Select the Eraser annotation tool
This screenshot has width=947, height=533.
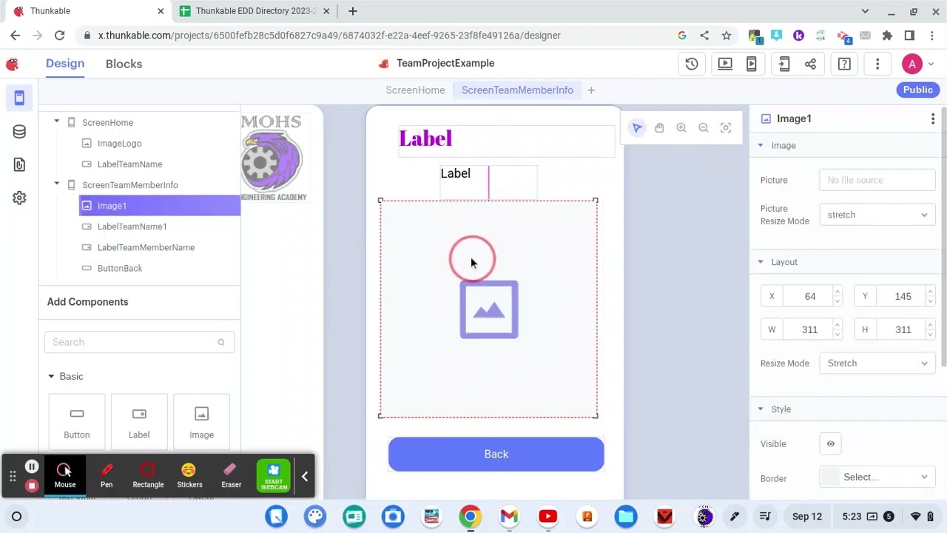[231, 475]
